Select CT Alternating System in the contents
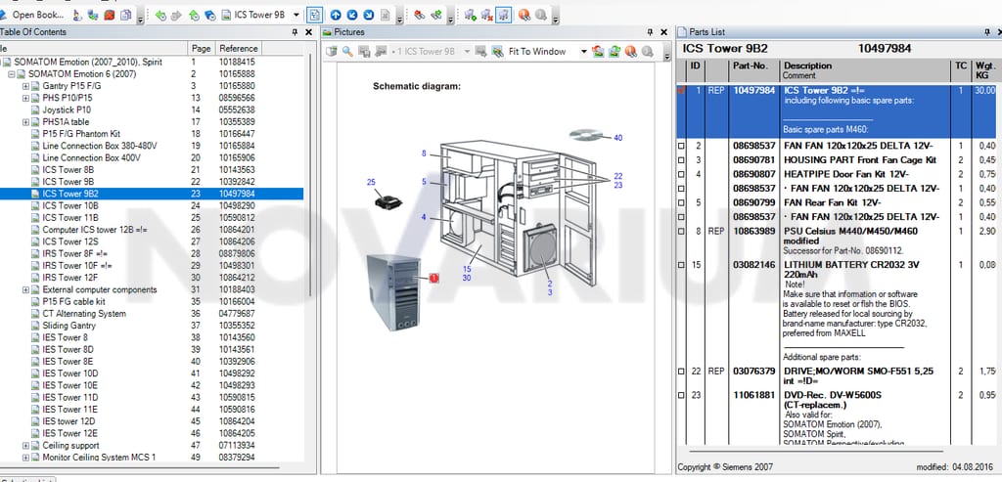The width and height of the screenshot is (1002, 482). [x=84, y=314]
